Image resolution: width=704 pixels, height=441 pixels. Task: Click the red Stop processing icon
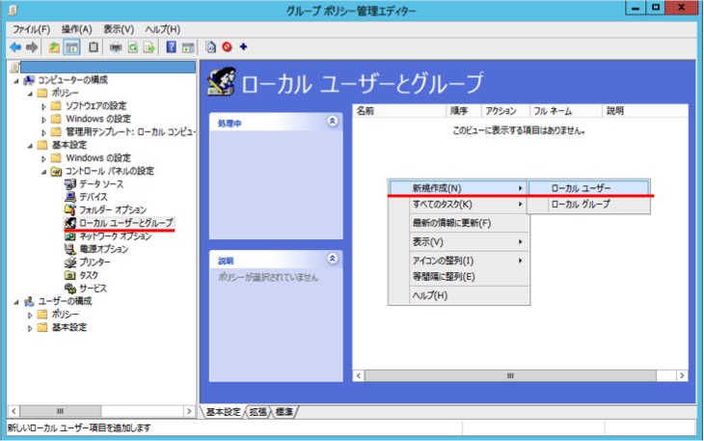click(228, 46)
